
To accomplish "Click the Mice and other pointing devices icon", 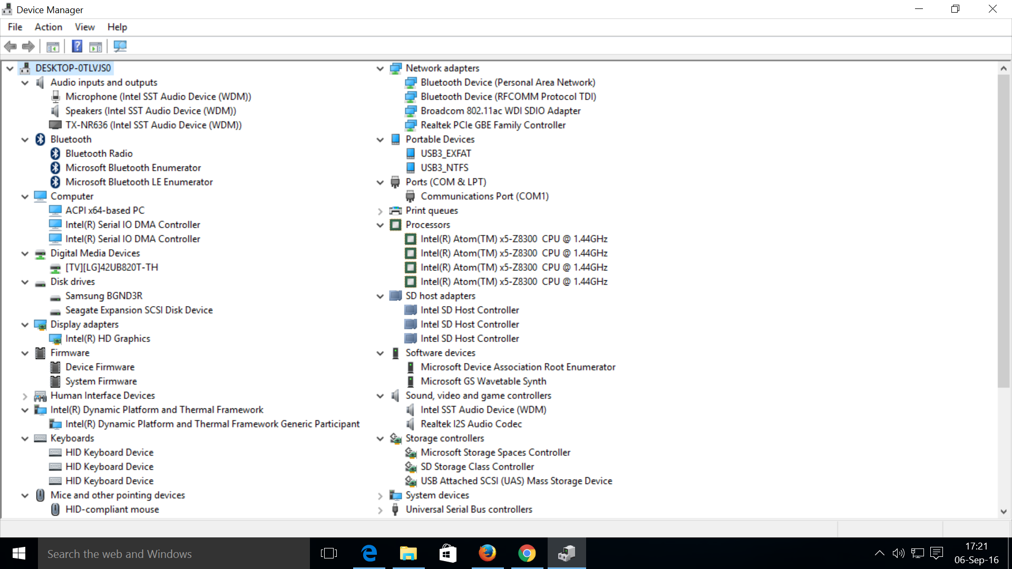I will click(40, 495).
